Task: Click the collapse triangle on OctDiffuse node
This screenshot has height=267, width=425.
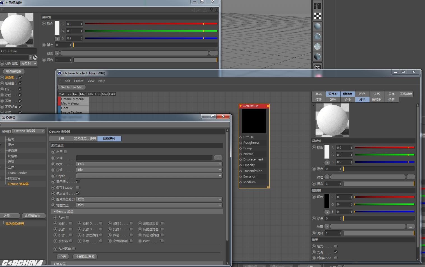Action: coord(240,106)
